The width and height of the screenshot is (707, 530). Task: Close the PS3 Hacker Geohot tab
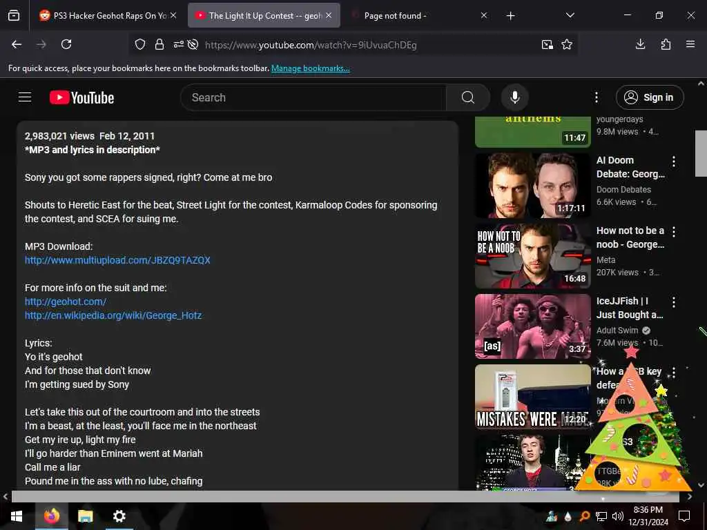pos(173,15)
